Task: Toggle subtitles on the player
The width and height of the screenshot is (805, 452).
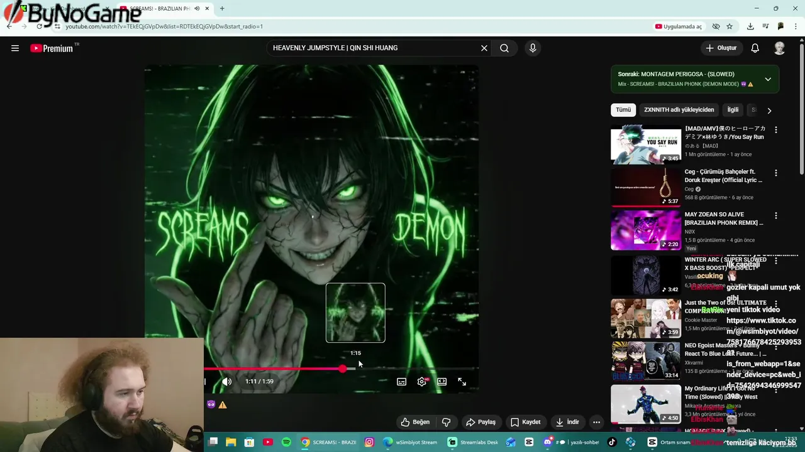Action: coord(402,382)
